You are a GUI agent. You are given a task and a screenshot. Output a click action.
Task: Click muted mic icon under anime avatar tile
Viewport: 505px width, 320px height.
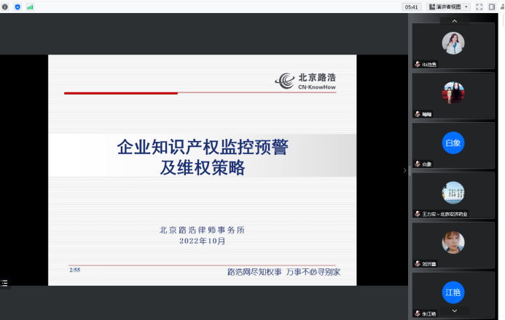point(418,114)
